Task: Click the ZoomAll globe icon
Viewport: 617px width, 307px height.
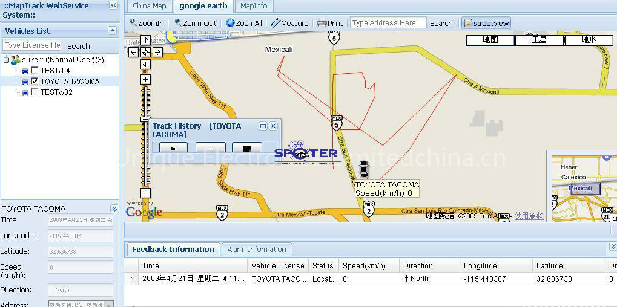Action: [243, 23]
